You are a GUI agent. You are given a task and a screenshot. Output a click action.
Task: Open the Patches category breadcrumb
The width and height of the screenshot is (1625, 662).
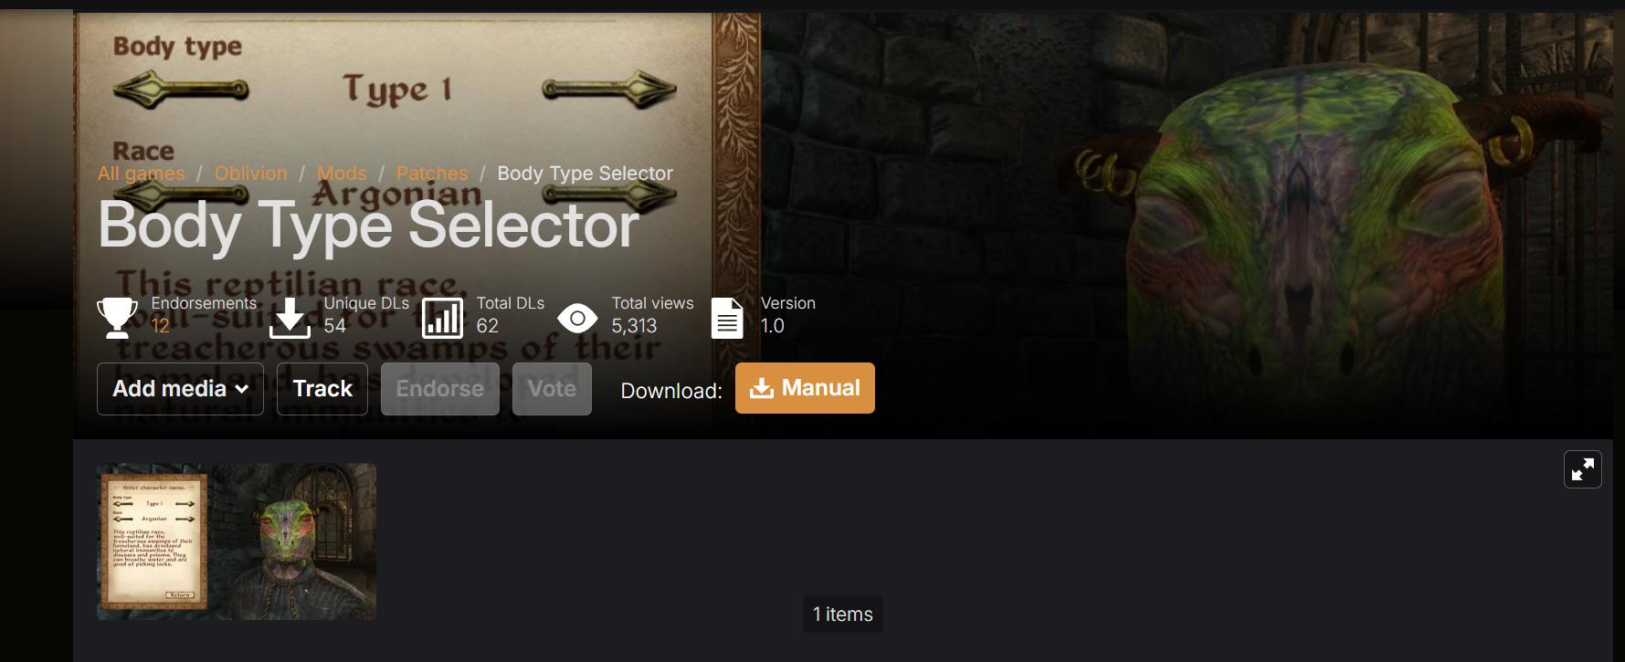pyautogui.click(x=432, y=173)
